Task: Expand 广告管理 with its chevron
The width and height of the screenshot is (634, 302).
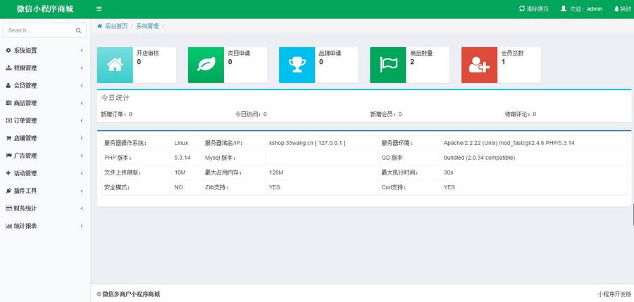Action: 82,156
